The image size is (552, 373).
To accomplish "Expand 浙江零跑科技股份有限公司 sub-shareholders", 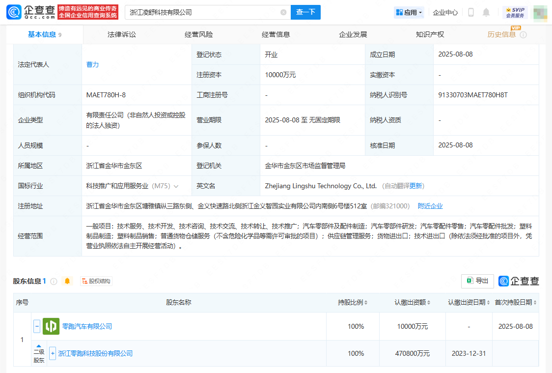I will coord(53,353).
